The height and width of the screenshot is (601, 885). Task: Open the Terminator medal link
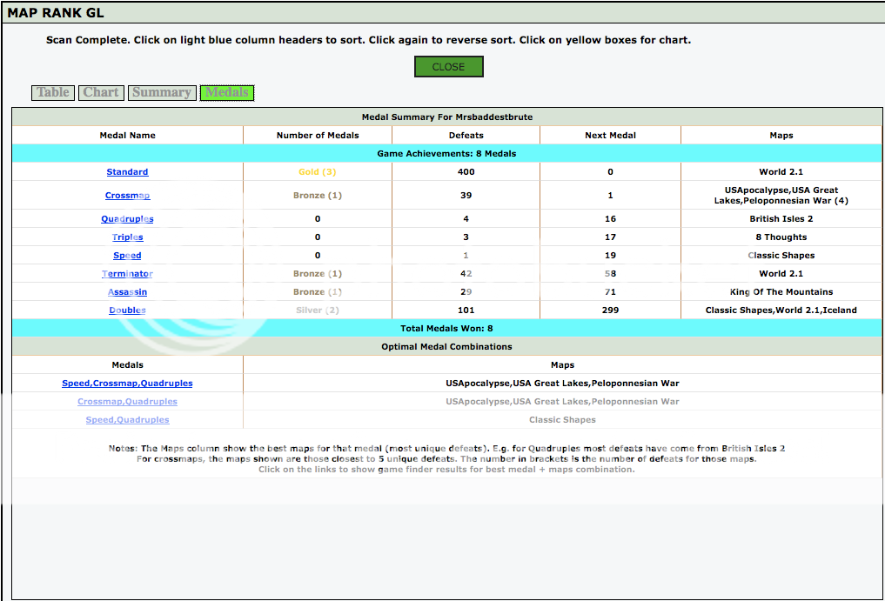tap(127, 274)
